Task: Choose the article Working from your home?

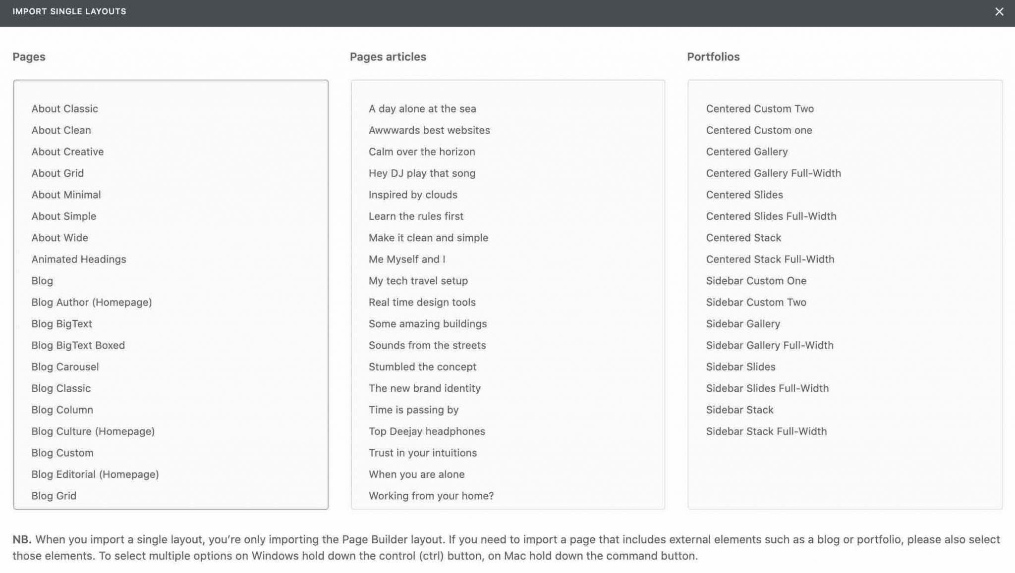Action: (x=431, y=495)
